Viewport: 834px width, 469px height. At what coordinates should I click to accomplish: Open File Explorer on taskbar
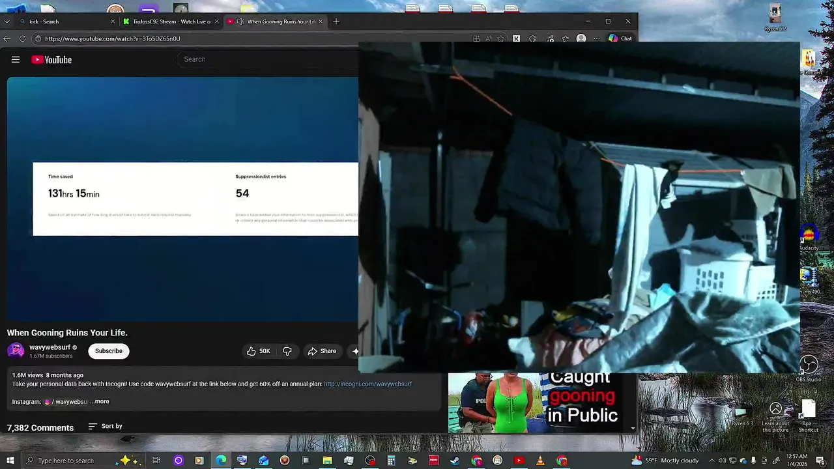click(327, 461)
